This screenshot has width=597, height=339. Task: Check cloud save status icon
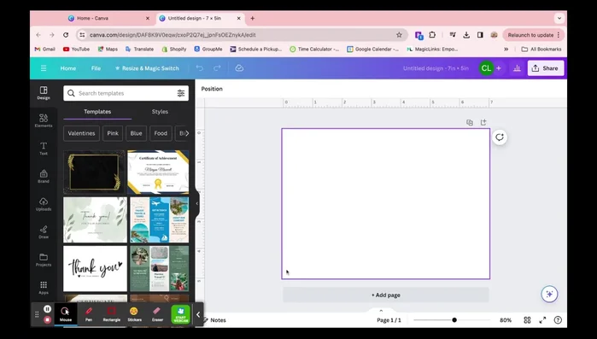coord(239,68)
